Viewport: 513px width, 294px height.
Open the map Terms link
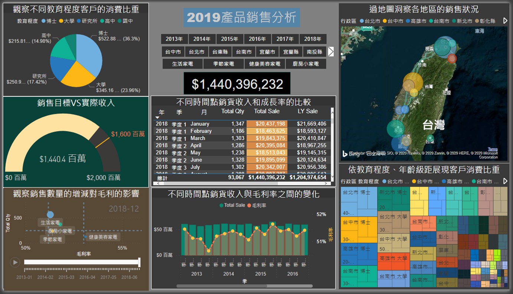[x=492, y=149]
